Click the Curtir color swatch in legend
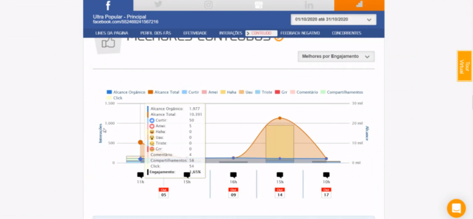 (184, 92)
